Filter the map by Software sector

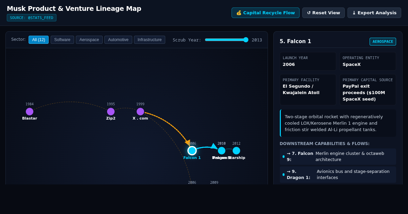pos(62,40)
